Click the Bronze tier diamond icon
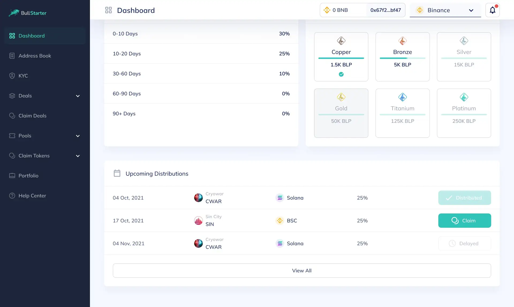514x307 pixels. pos(402,41)
